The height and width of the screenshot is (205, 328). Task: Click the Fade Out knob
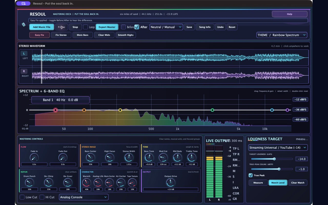pyautogui.click(x=63, y=158)
